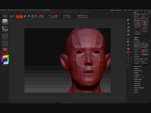Viewport: 151px width, 113px height.
Task: Adjust the Draw Size slider
Action: tap(66, 17)
